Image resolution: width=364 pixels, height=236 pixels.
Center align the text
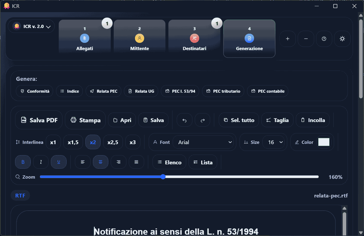[100, 162]
